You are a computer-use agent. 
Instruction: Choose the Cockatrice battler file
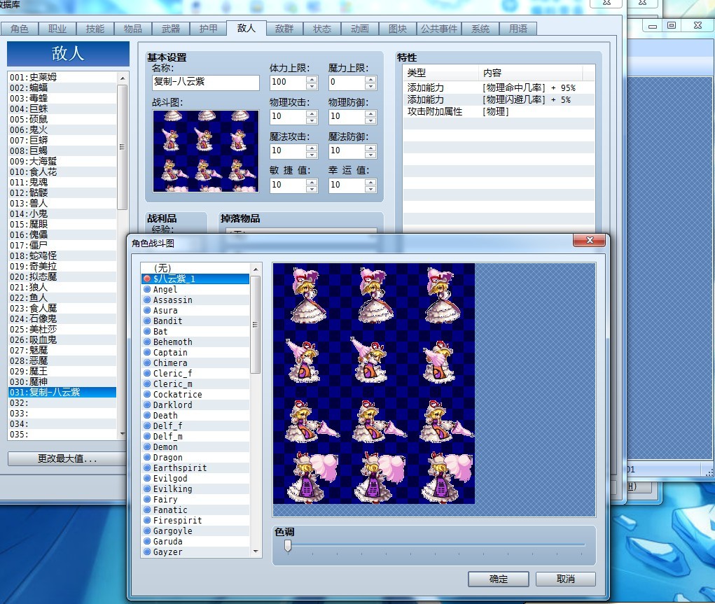(195, 394)
